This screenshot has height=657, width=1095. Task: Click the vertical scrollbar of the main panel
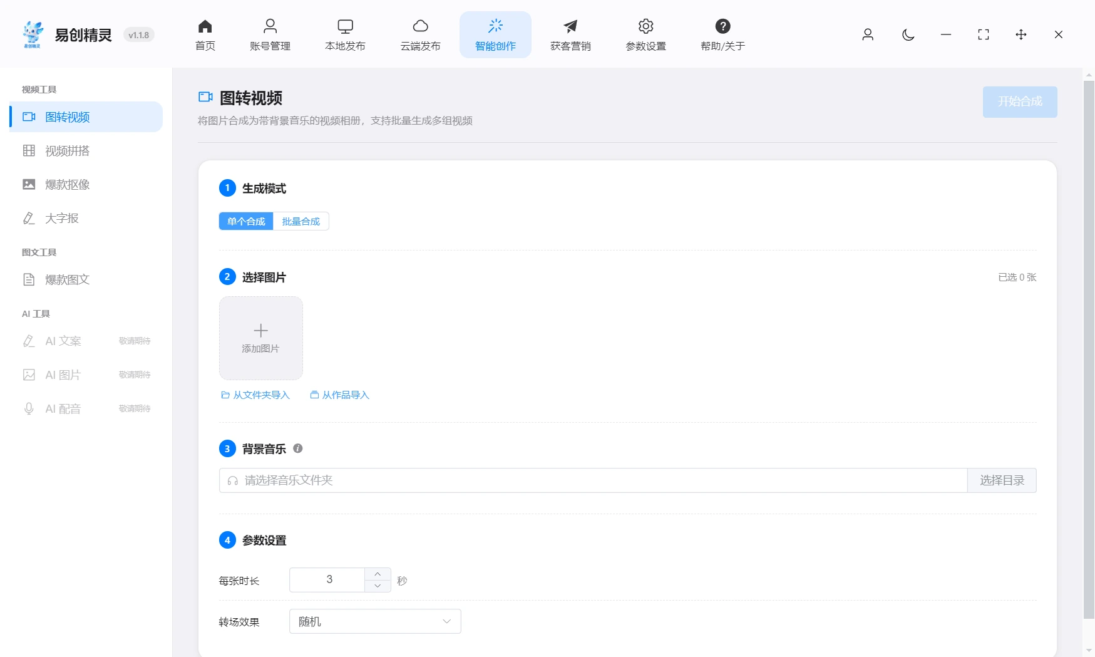pyautogui.click(x=1089, y=349)
